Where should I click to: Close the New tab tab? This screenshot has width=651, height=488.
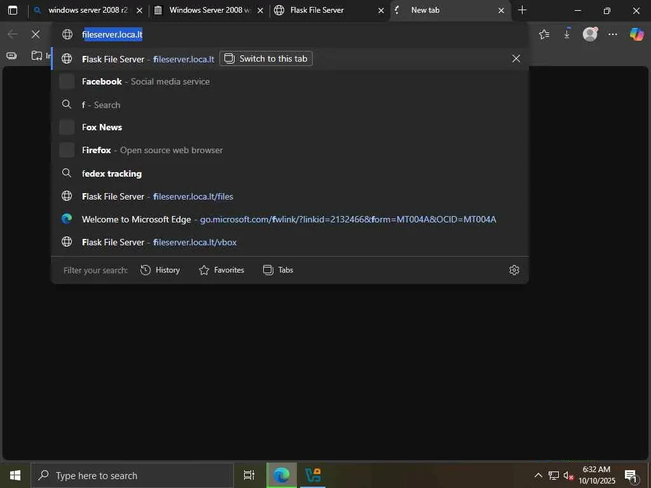point(501,10)
